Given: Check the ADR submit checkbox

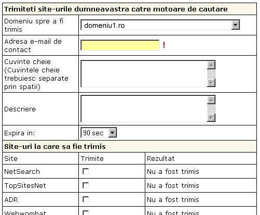Looking at the screenshot, I should [86, 199].
